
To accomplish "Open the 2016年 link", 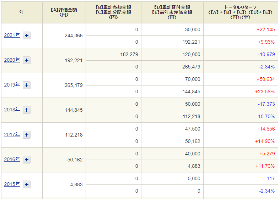I will click(12, 159).
